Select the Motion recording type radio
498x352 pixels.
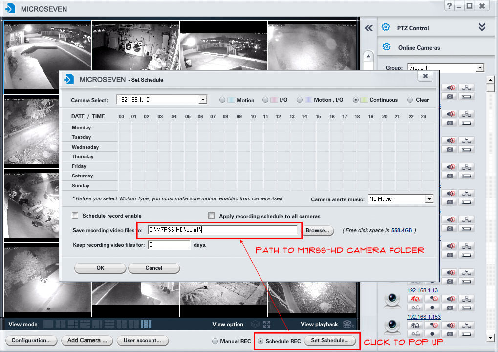222,100
